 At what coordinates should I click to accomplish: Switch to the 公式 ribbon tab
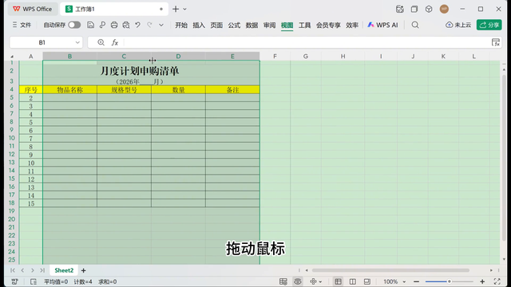pos(234,25)
